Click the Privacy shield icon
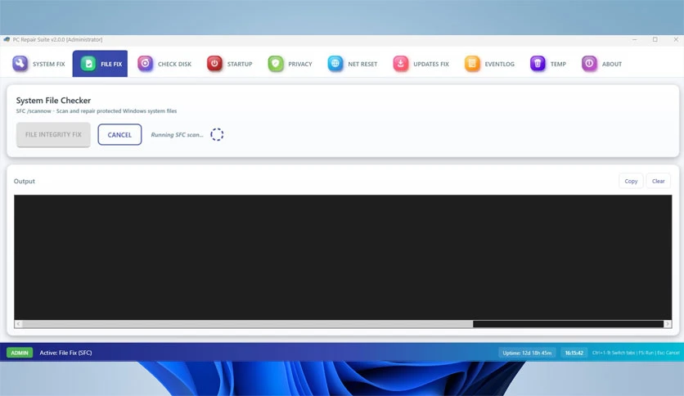Viewport: 684px width, 396px height. point(275,64)
